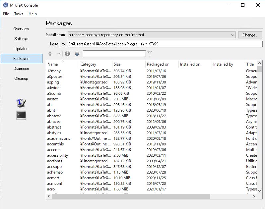Image resolution: width=265 pixels, height=209 pixels.
Task: Switch to the Overview page
Action: (21, 29)
